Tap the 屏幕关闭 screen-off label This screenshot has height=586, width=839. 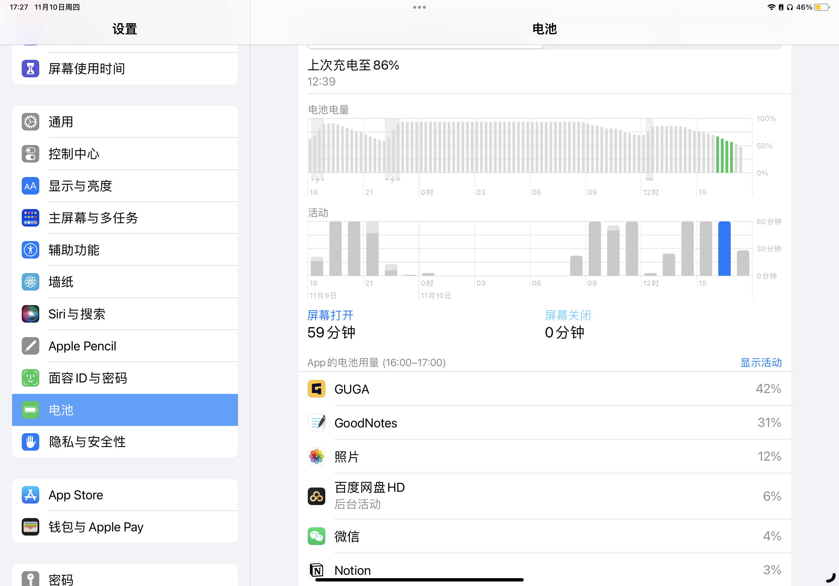[567, 315]
